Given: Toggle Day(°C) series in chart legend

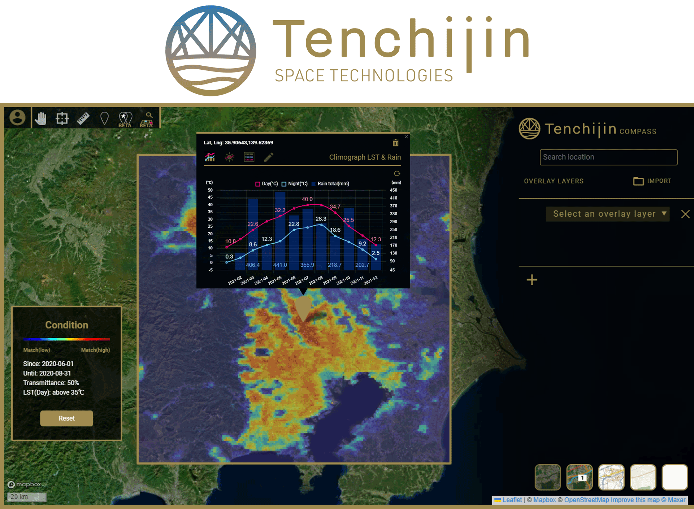Looking at the screenshot, I should (267, 184).
